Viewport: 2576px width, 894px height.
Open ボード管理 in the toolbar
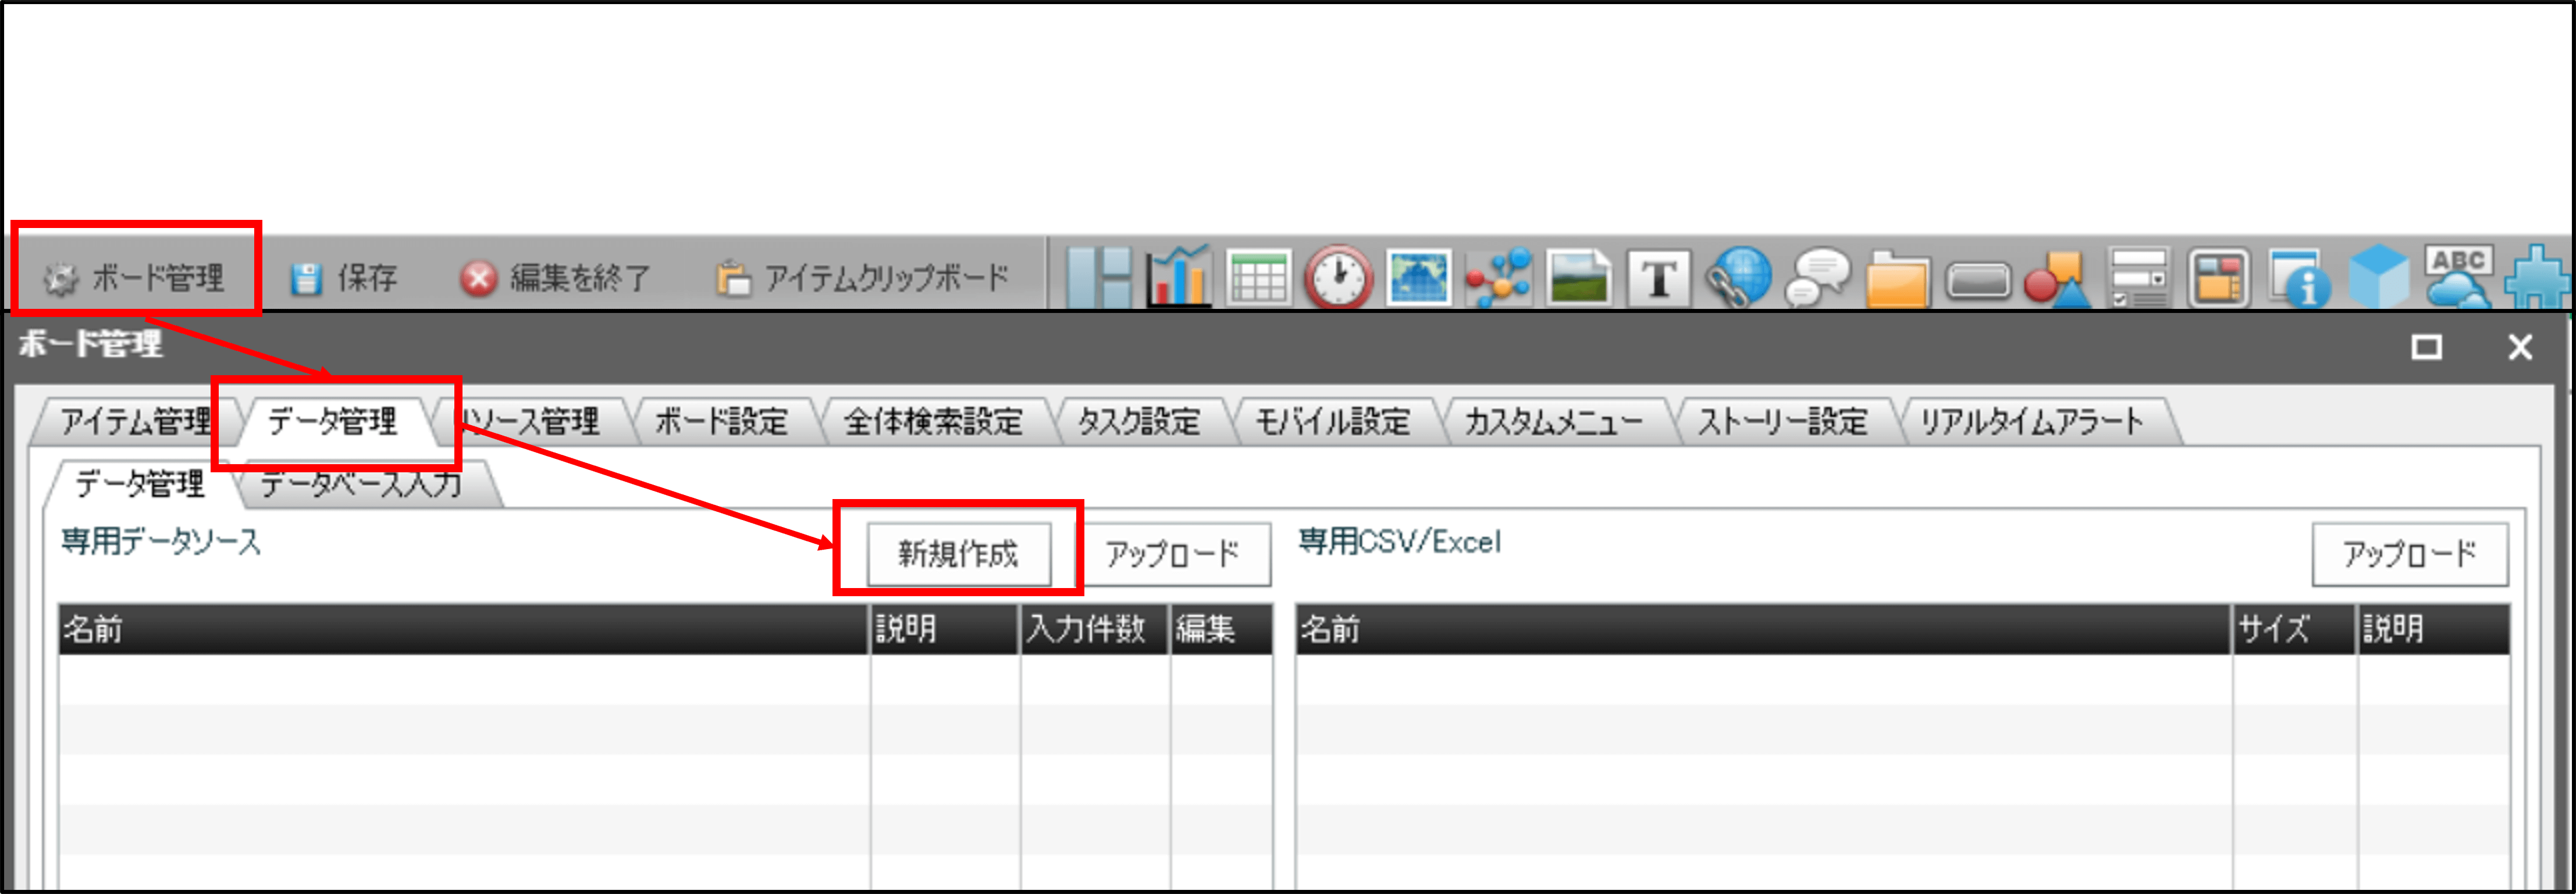click(136, 277)
